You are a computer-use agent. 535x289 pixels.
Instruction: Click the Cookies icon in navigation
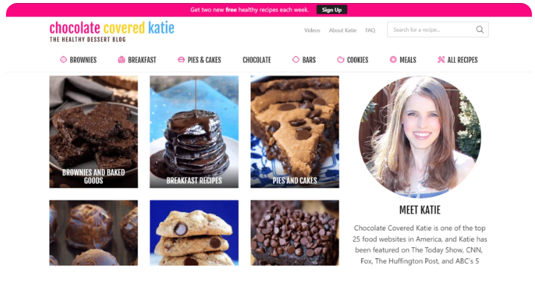pos(340,59)
